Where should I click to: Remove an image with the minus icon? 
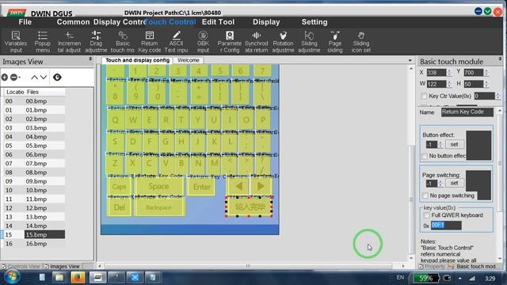(x=14, y=78)
